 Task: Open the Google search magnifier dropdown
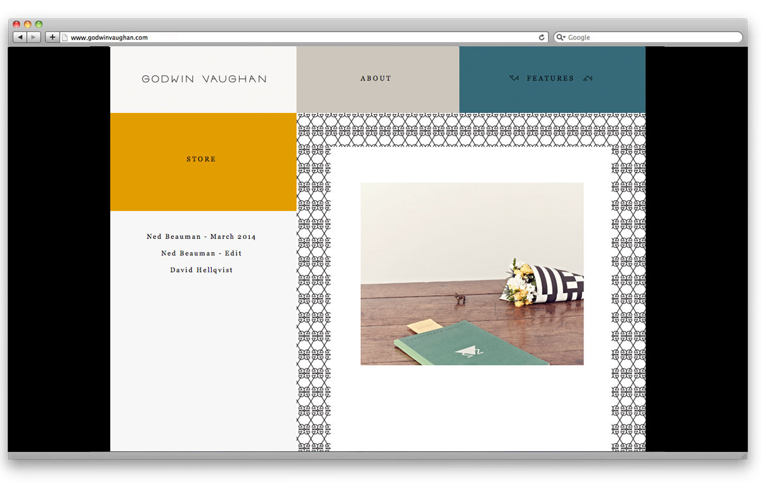(561, 37)
